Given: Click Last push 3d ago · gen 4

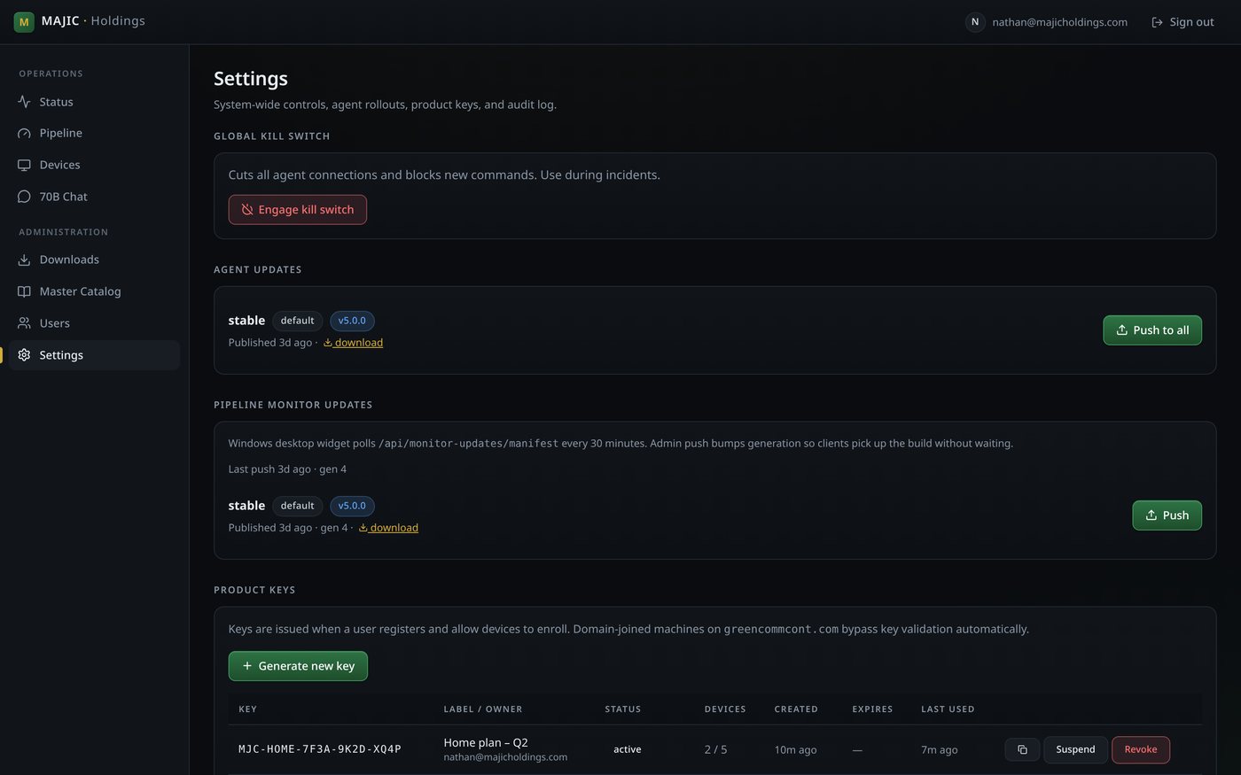Looking at the screenshot, I should pos(287,469).
